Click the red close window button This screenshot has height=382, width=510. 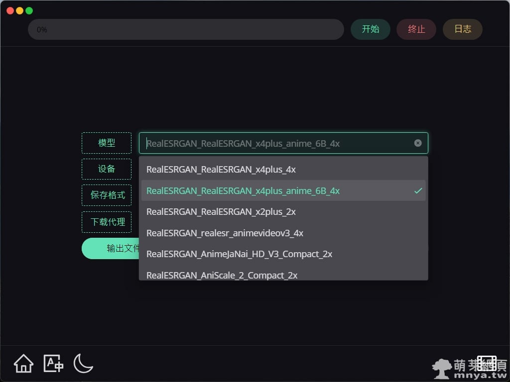coord(10,10)
